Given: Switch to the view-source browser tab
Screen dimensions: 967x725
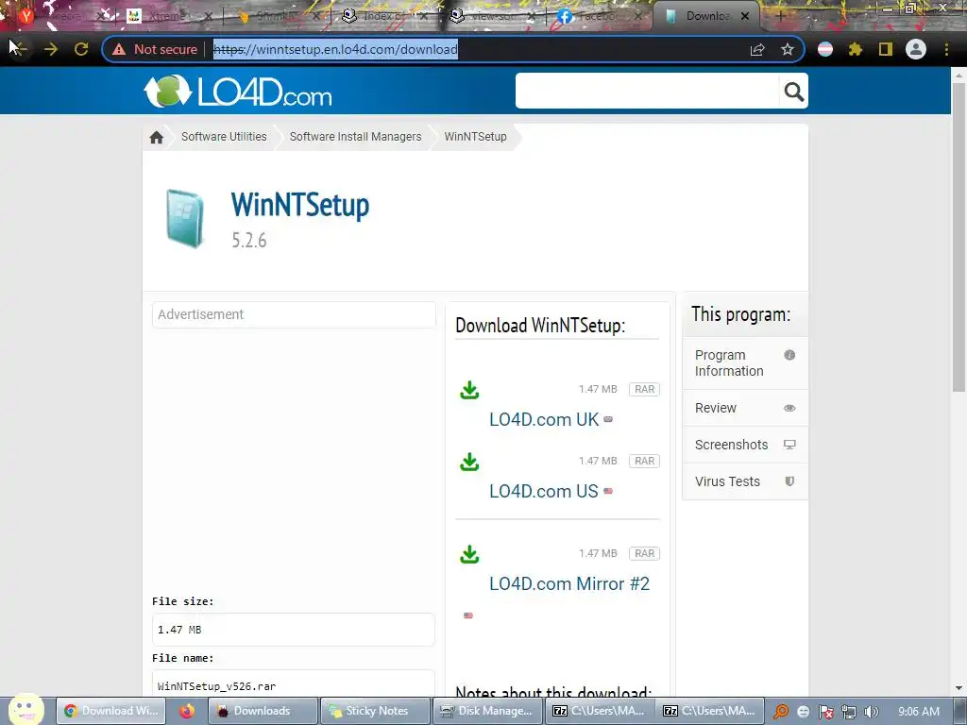Looking at the screenshot, I should 490,16.
